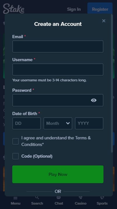Viewport: 117px width, 209px height.
Task: Expand the Month dropdown
Action: pos(58,123)
